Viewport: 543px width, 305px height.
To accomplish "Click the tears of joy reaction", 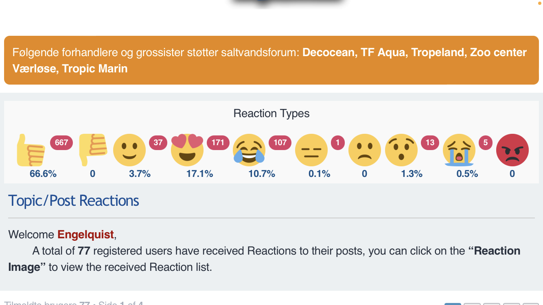I will pos(249,149).
